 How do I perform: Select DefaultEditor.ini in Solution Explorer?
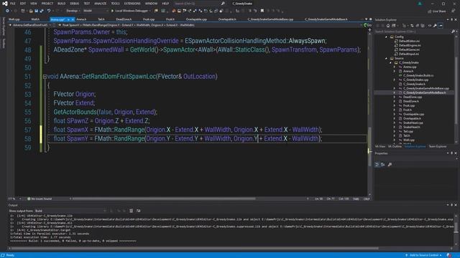click(409, 42)
